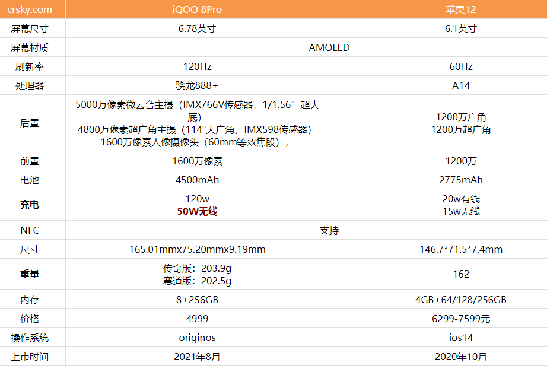Click the merged AMOLED cell

(x=329, y=47)
